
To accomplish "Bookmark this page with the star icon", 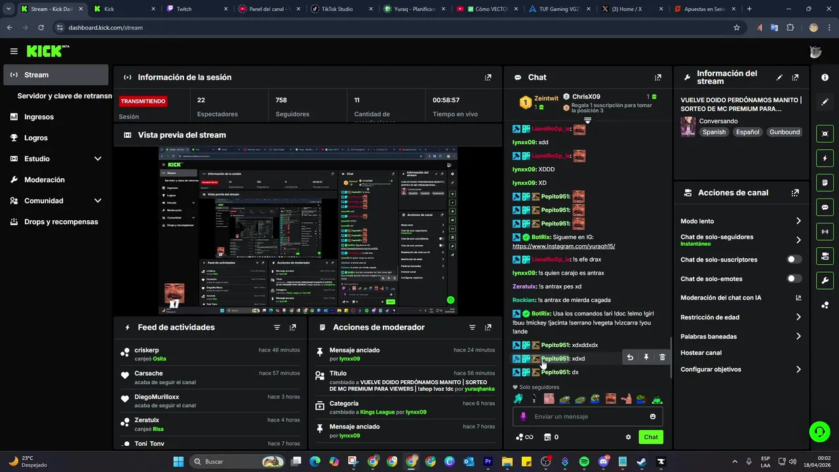I will pos(737,28).
